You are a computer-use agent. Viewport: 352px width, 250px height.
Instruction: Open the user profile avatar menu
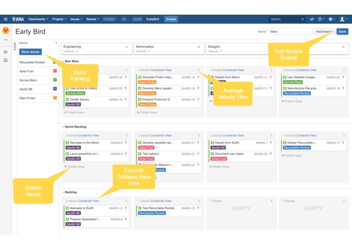coord(343,19)
